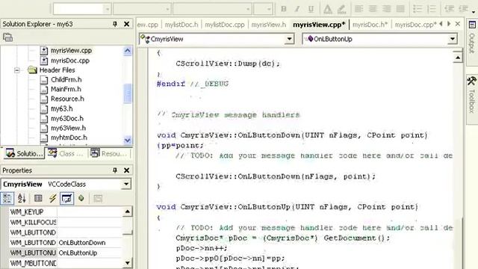
Task: Open the second toolbar combo box
Action: point(167,9)
